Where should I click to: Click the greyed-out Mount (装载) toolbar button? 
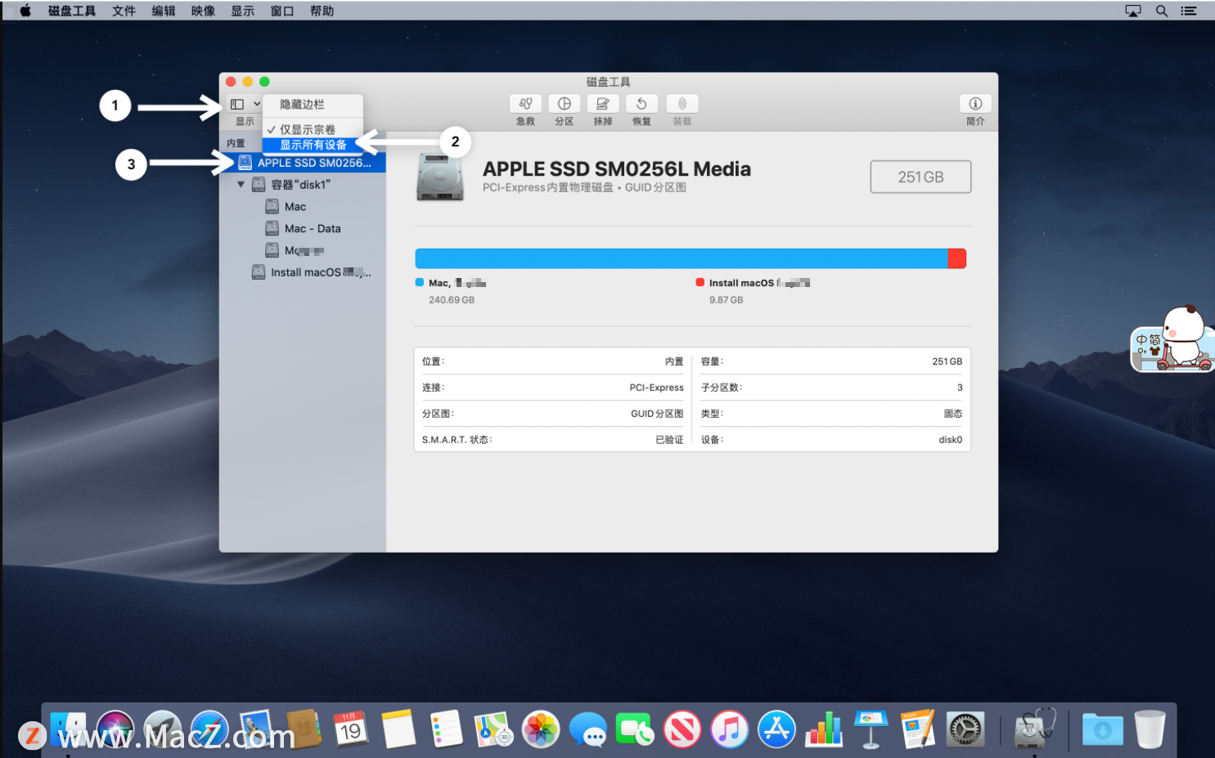coord(682,104)
